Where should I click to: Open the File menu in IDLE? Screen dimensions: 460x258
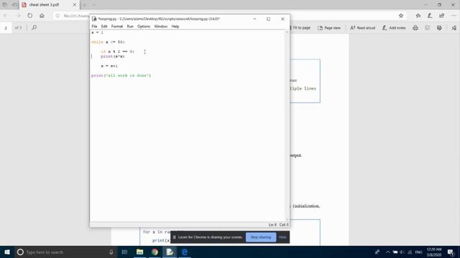[94, 27]
